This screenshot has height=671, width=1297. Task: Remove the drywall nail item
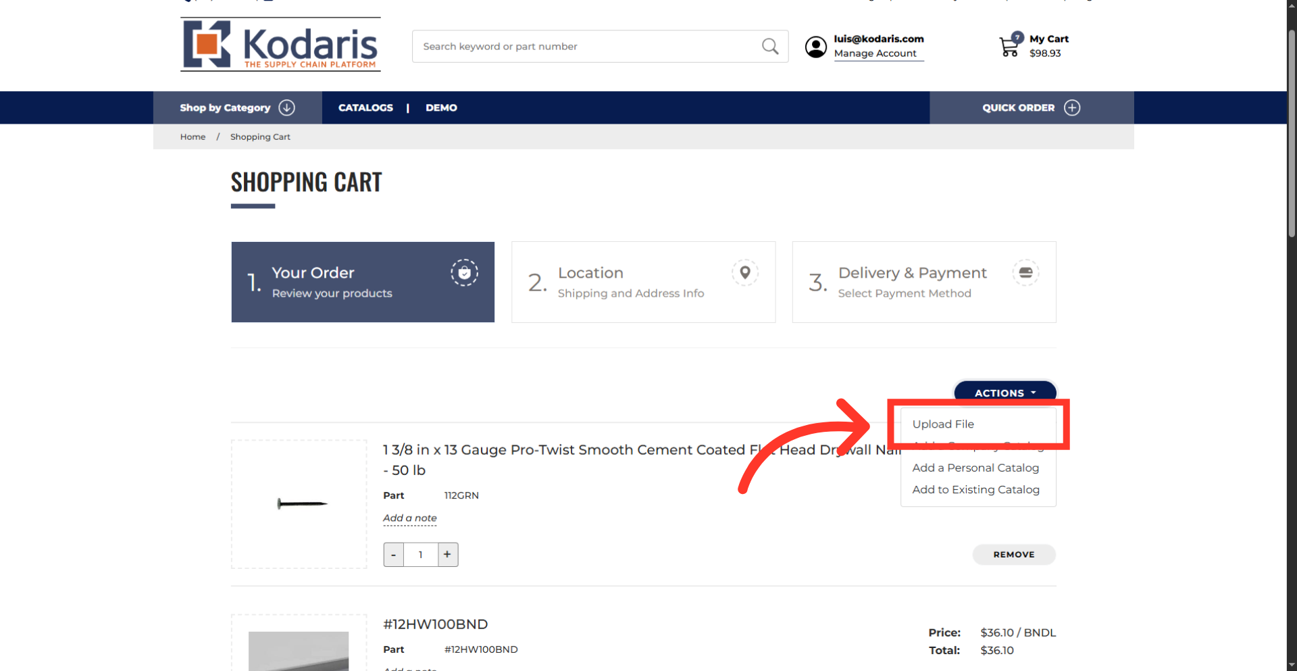[1014, 554]
